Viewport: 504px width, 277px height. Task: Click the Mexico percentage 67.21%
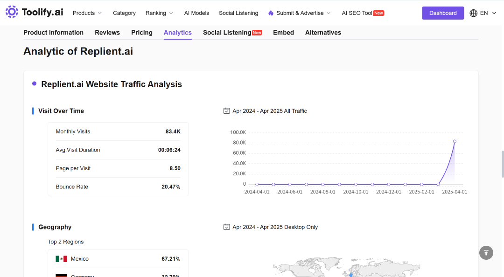tap(171, 259)
